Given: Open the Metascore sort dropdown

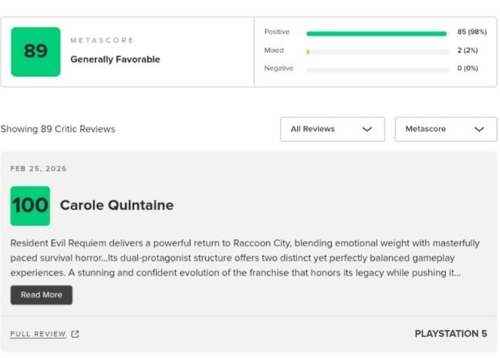Looking at the screenshot, I should point(445,130).
